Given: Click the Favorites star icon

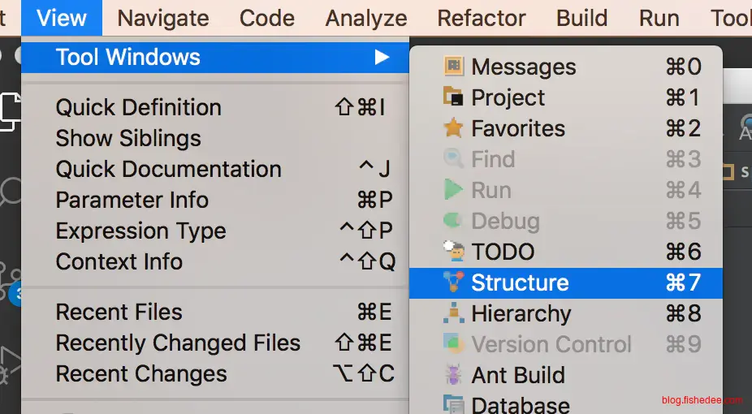Looking at the screenshot, I should click(453, 128).
